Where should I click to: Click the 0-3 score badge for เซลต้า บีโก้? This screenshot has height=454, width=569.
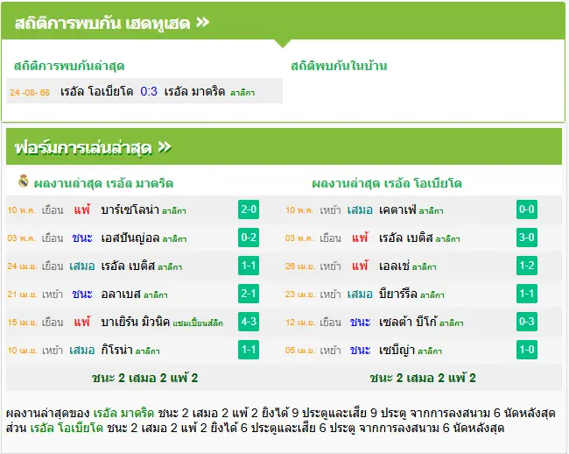click(x=527, y=322)
